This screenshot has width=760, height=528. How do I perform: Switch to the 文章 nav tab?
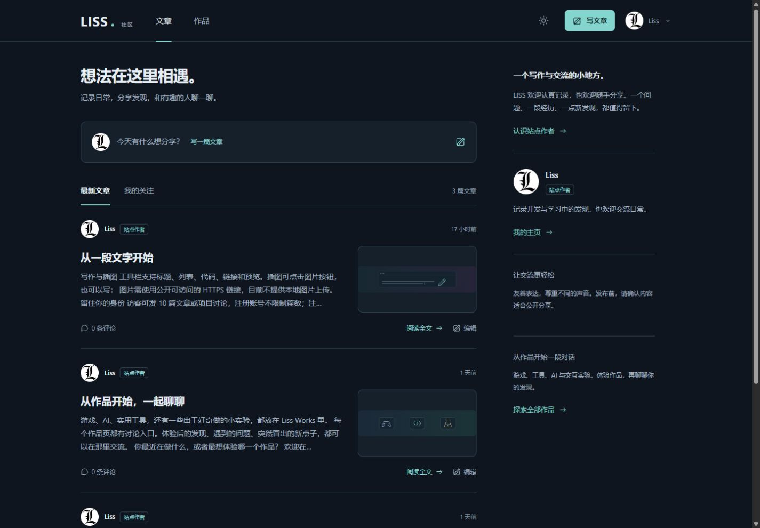[x=163, y=21]
